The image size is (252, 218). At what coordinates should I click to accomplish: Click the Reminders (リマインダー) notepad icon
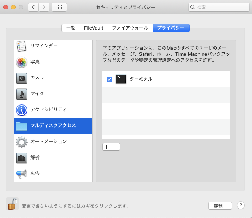tap(21, 46)
